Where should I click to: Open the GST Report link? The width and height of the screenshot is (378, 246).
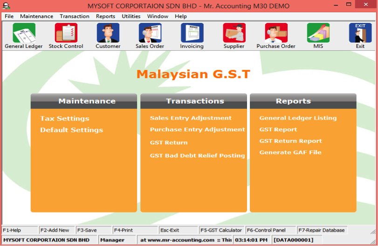click(x=278, y=130)
